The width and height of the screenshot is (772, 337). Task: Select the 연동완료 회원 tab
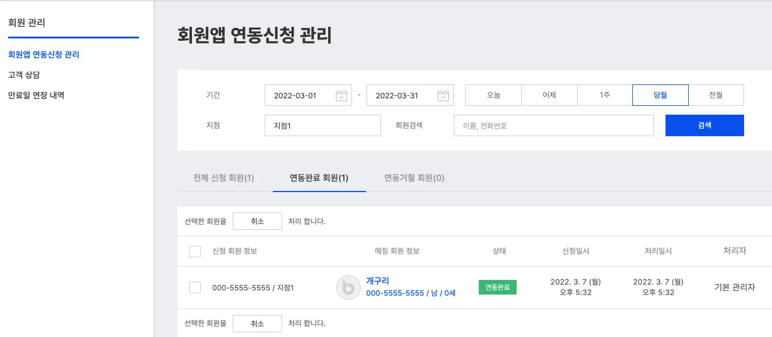(x=319, y=178)
